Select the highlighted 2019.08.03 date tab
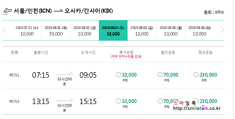235x119 pixels. [113, 31]
